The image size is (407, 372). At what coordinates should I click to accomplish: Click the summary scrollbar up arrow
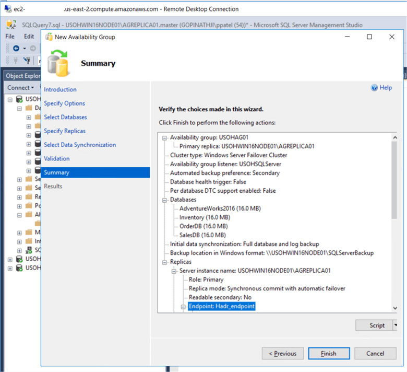tap(395, 137)
